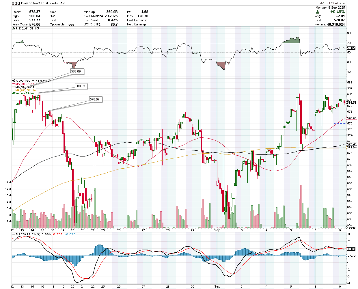Click the Fwd Dividend value 2.42025
Viewport: 358px width, 289px height.
111,16
